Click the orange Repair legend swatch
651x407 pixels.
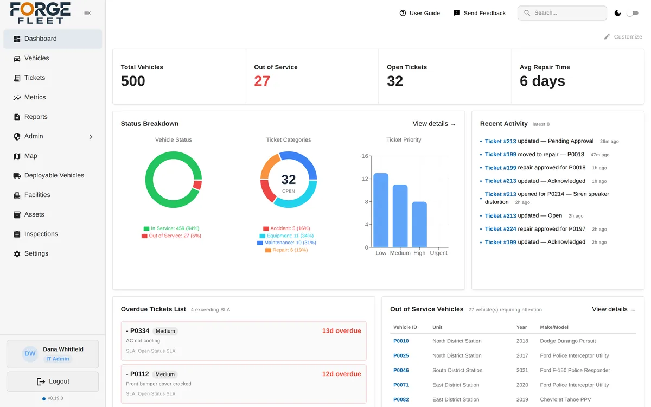268,251
